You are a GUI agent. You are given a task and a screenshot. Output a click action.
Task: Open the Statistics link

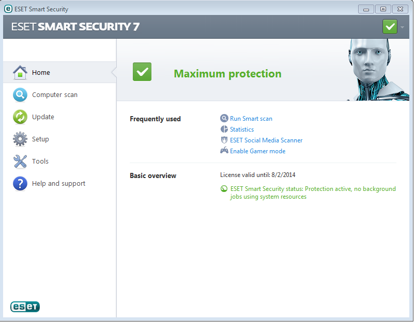point(242,130)
